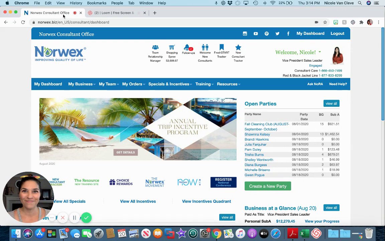Screen dimensions: 385x241
Task: Finish Loom recording with green check
Action: (x=86, y=218)
